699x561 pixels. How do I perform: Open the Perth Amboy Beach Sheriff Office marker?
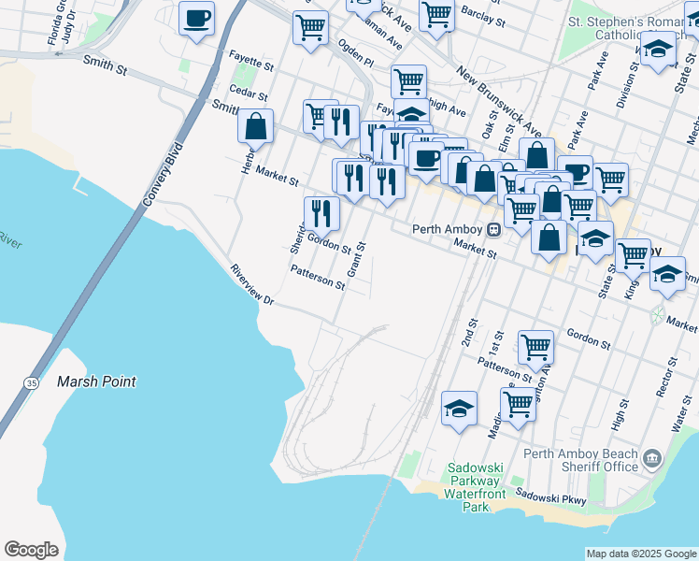[x=650, y=460]
